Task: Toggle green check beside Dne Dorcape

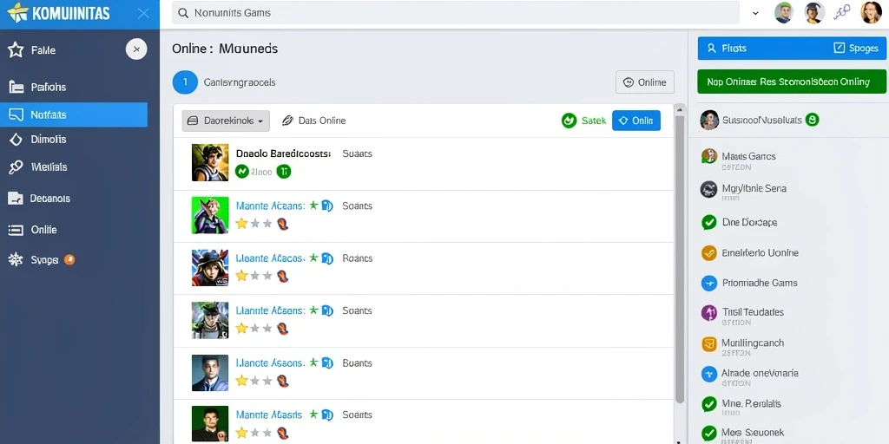Action: point(708,223)
